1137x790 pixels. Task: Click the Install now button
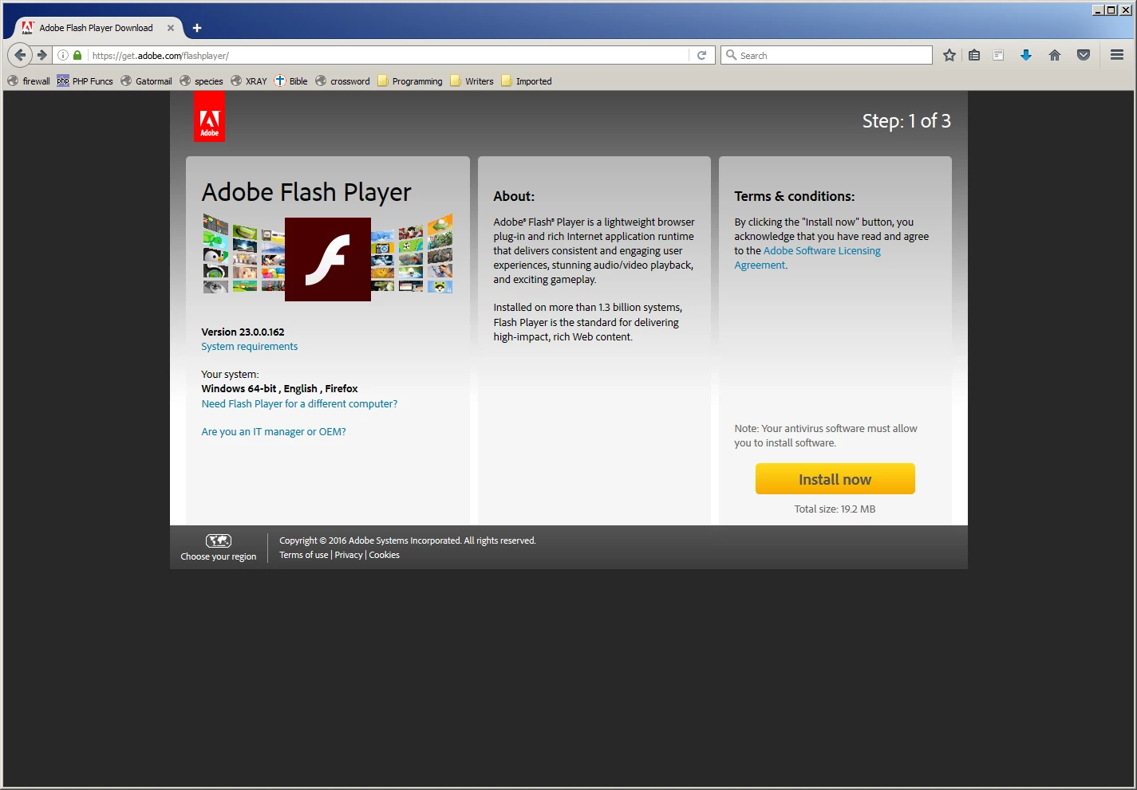[835, 479]
